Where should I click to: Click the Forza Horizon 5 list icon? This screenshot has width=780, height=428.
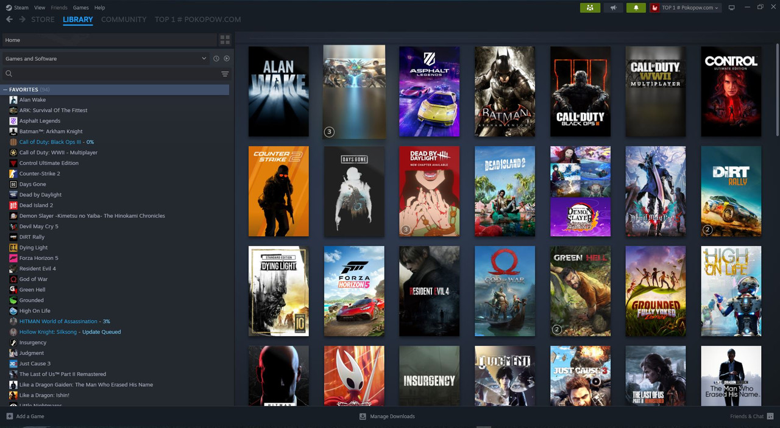(x=13, y=258)
